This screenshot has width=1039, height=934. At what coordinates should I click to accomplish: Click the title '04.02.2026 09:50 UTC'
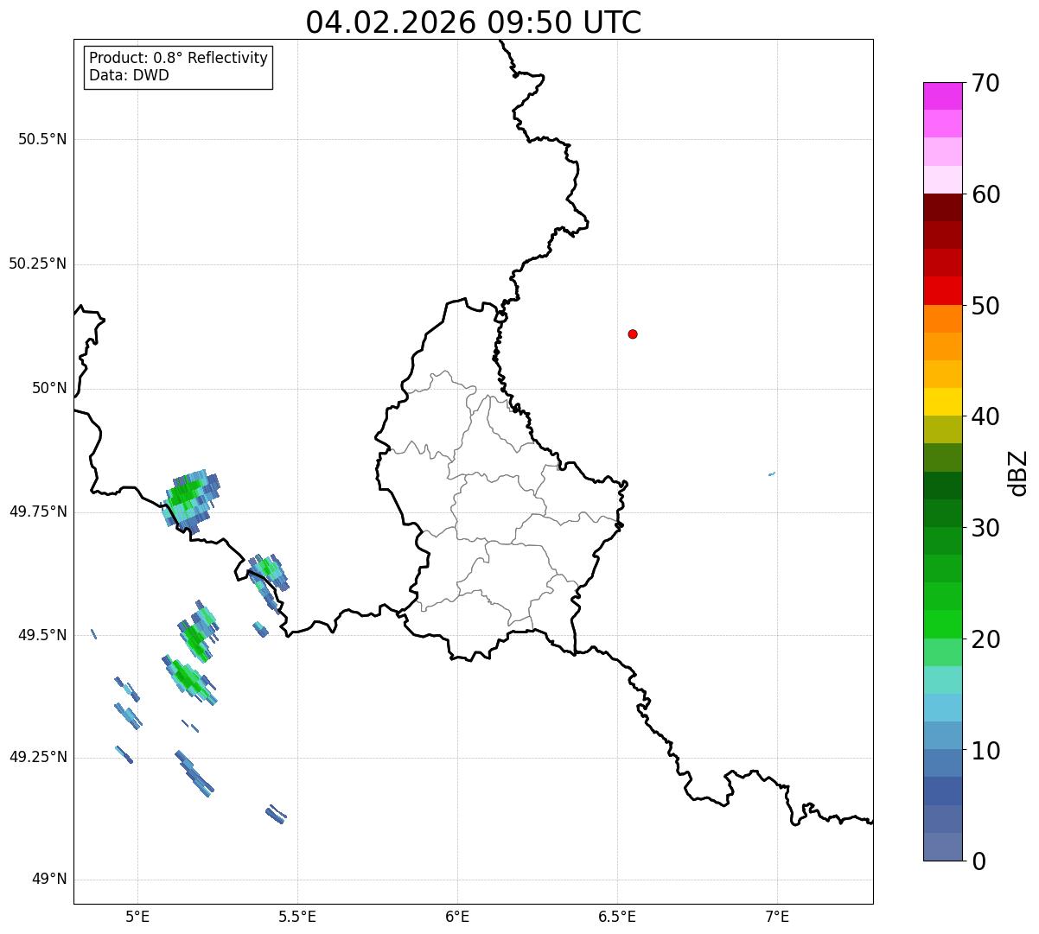pos(474,22)
